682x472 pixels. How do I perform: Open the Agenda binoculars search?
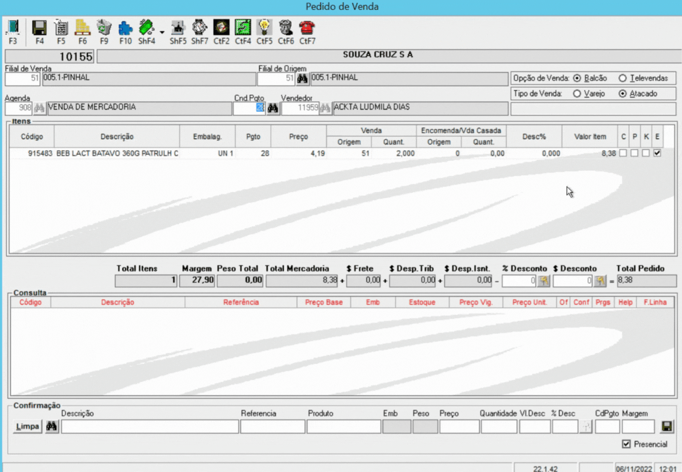(x=39, y=108)
